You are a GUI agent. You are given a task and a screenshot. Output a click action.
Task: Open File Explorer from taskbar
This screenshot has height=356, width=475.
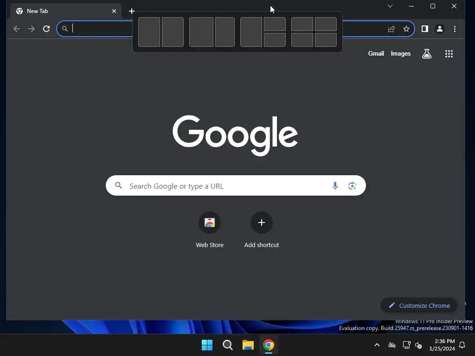tap(248, 345)
